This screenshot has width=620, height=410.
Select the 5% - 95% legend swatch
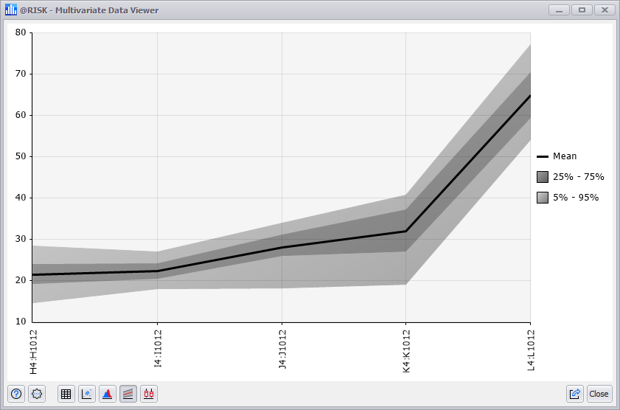[x=543, y=198]
